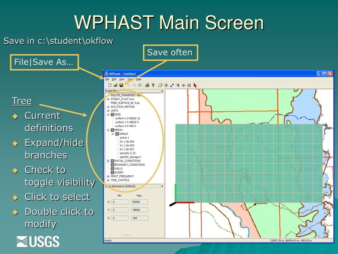The image size is (338, 254).
Task: Collapse the MEDIA tree branch
Action: [x=108, y=130]
